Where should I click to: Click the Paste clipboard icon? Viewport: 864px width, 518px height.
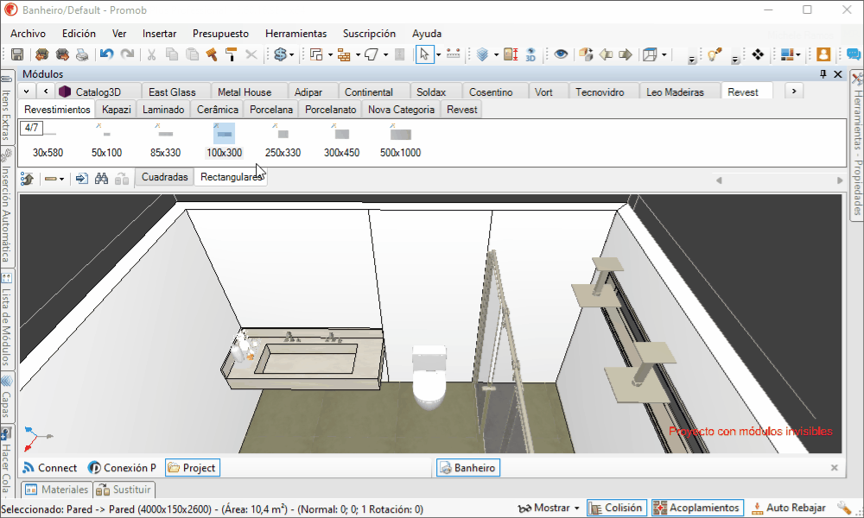193,54
